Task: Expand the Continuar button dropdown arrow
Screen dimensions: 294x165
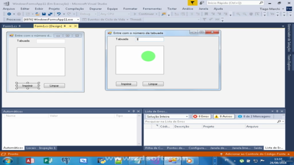Action: 156,14
